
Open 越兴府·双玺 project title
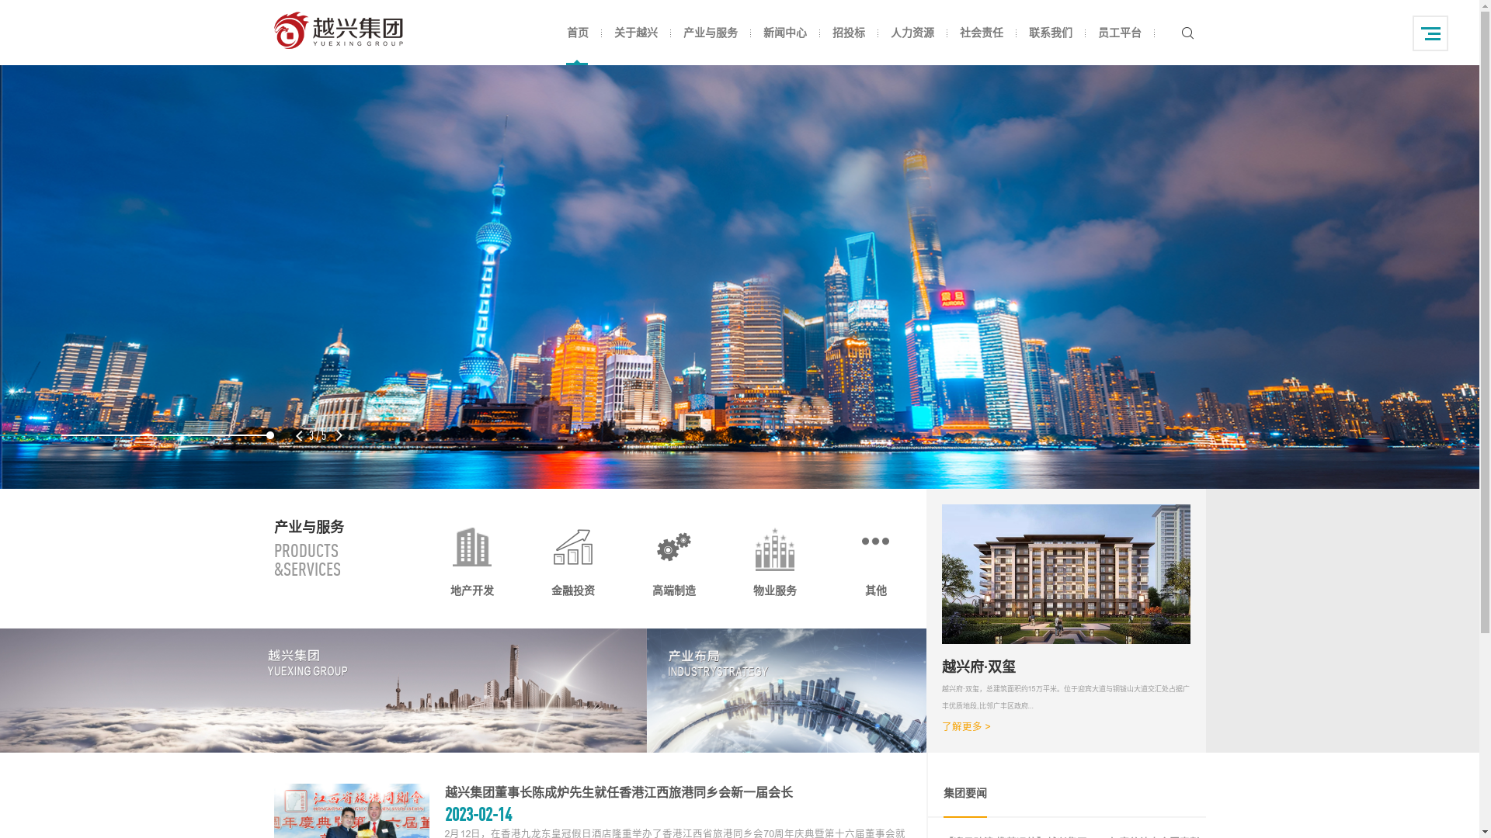(978, 667)
